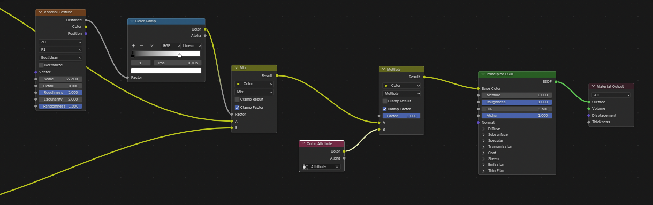Uncheck Clamp Factor in Multiply node
The image size is (653, 205).
point(385,109)
